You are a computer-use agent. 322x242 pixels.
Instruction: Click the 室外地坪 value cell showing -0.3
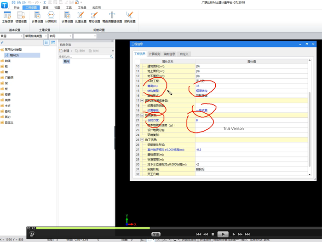(251, 150)
